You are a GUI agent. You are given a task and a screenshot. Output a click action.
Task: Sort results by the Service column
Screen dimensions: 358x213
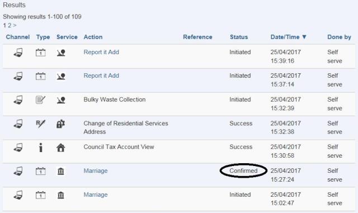point(67,37)
